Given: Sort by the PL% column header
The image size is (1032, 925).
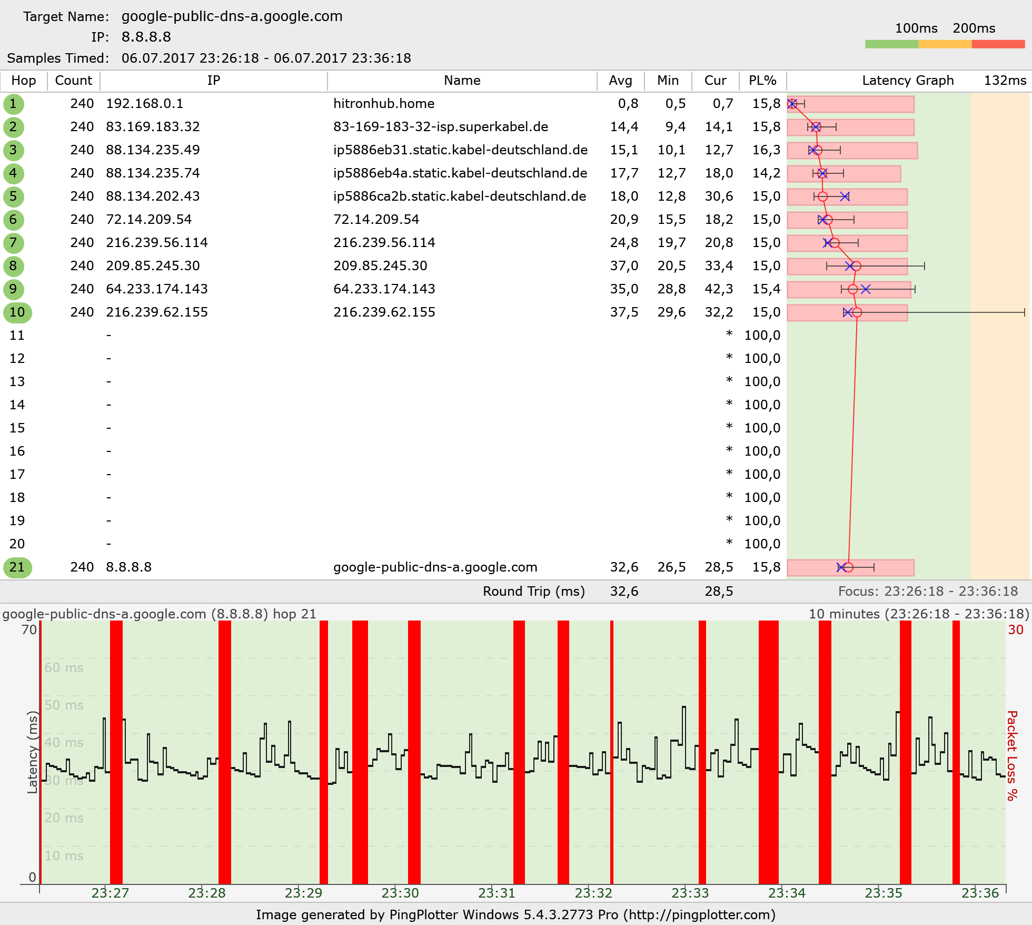Looking at the screenshot, I should (762, 81).
